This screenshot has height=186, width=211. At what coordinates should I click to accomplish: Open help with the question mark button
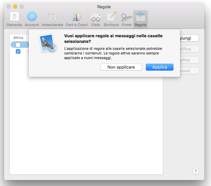(x=196, y=171)
